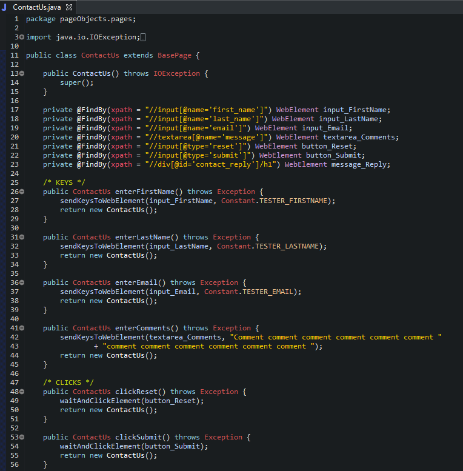Click the input_Email field declaration on line 19
The width and height of the screenshot is (463, 471).
325,128
